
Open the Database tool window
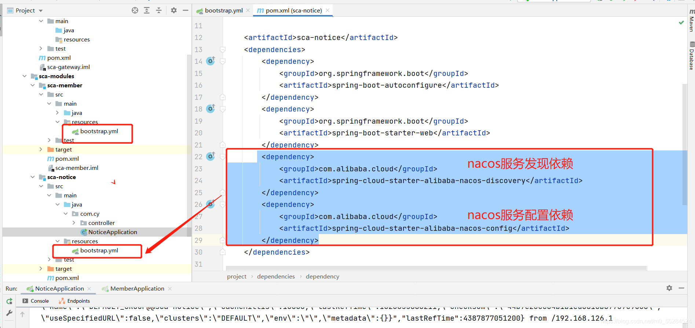click(x=691, y=56)
